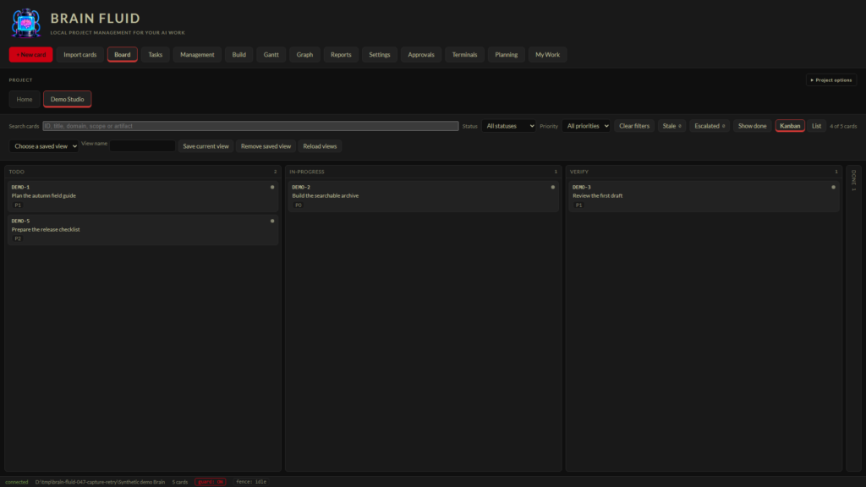Reload views

320,146
